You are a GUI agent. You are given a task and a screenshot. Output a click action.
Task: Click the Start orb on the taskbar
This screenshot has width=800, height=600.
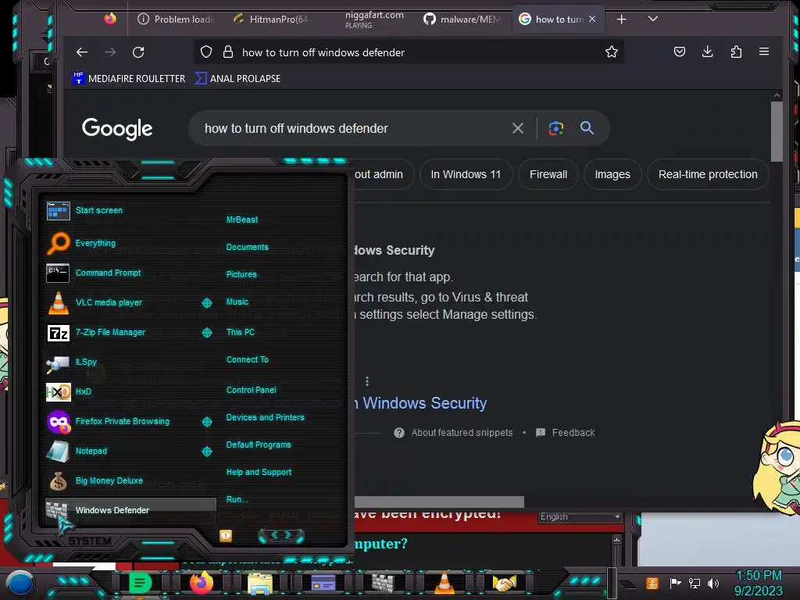pos(20,583)
